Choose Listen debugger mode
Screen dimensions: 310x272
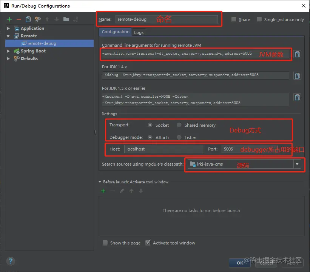[x=179, y=137]
